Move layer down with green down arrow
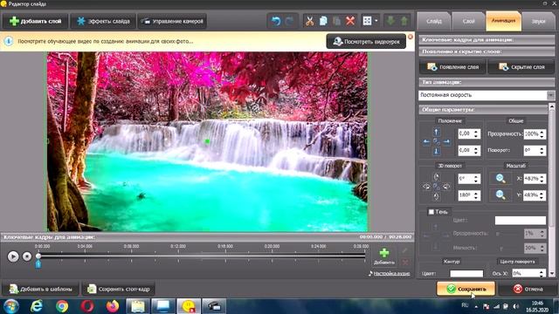The height and width of the screenshot is (314, 559). pyautogui.click(x=390, y=21)
